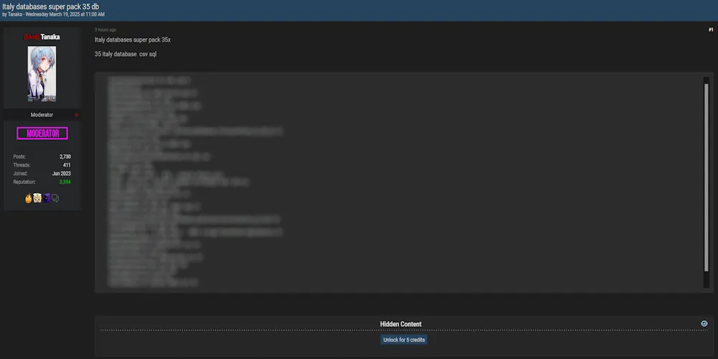
Task: Click the second award badge icon in profile
Action: tap(37, 198)
